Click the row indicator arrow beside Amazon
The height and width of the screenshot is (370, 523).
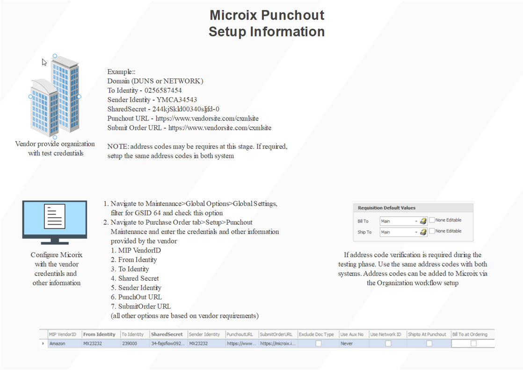[x=44, y=344]
